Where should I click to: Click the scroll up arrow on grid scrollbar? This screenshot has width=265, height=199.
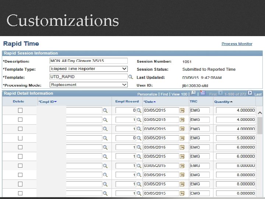point(260,113)
